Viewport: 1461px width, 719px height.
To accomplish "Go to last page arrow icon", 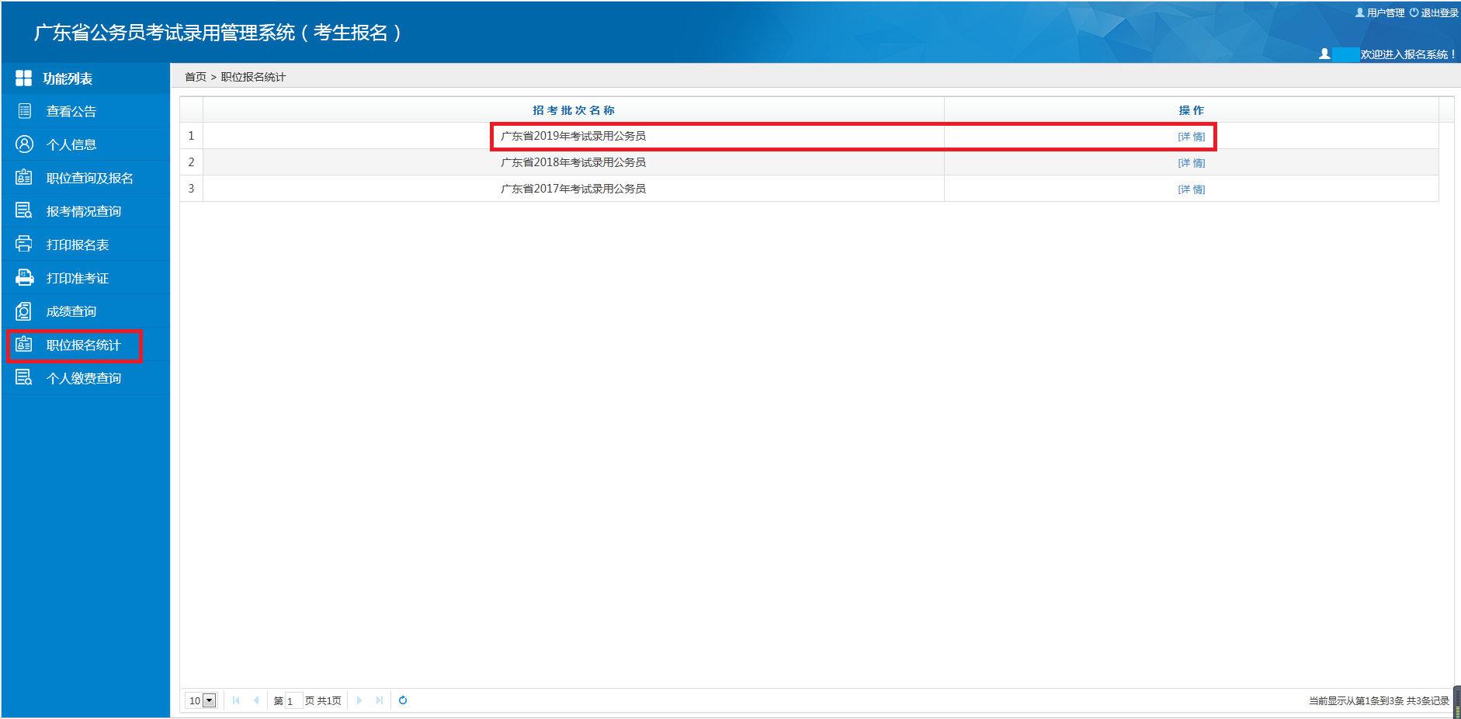I will click(x=379, y=700).
